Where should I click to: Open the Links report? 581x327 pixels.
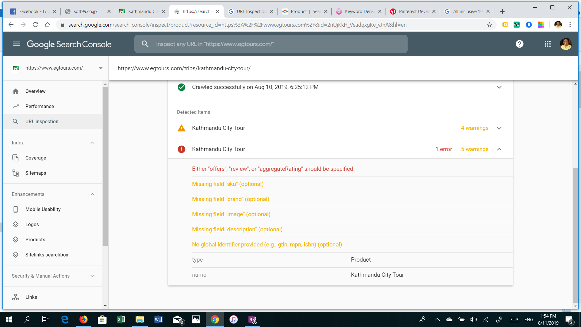coord(52,297)
